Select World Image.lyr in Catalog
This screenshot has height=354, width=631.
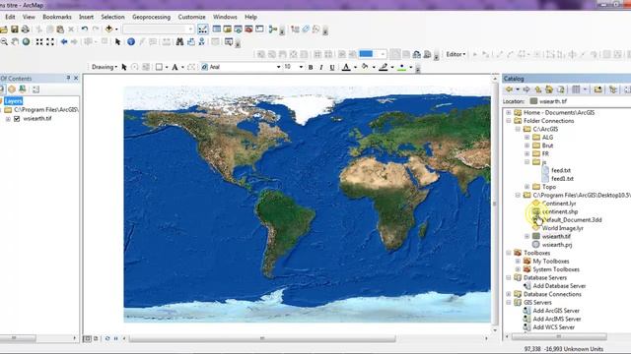click(x=563, y=228)
